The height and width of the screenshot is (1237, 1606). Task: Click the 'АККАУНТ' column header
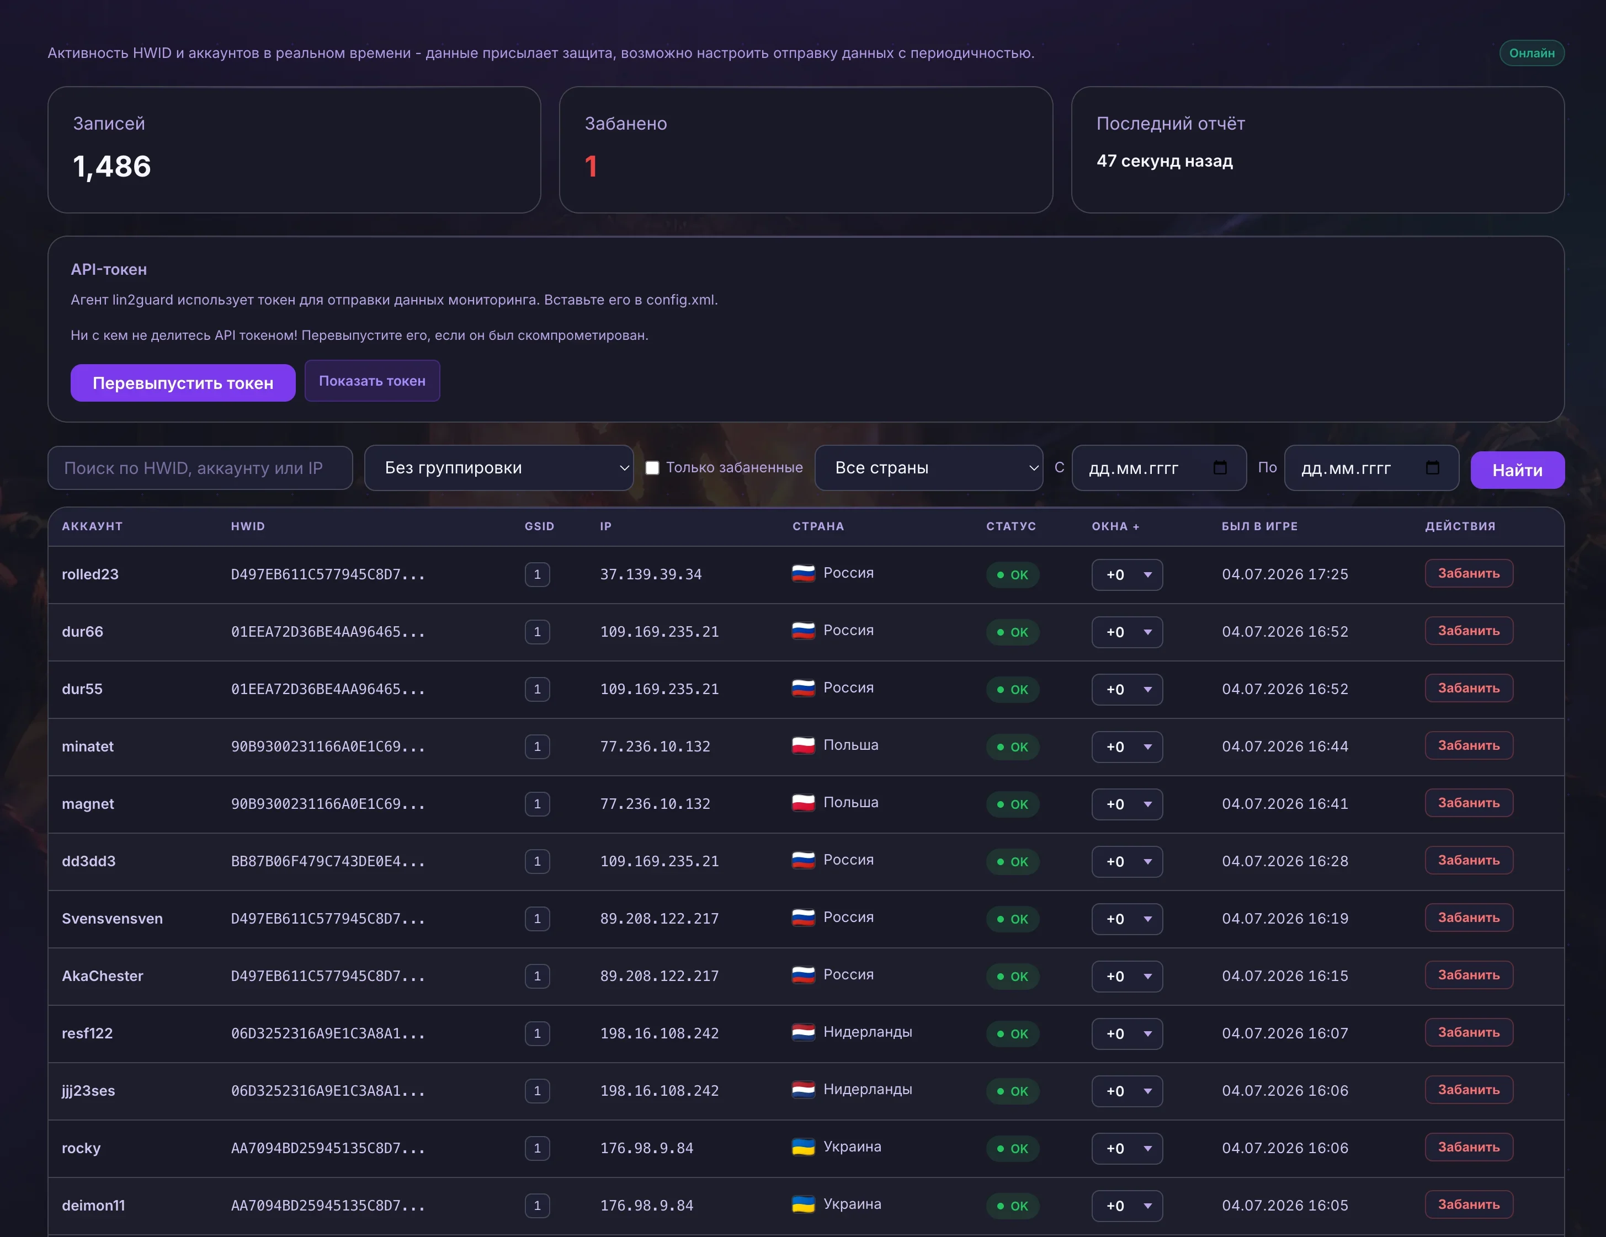coord(92,526)
